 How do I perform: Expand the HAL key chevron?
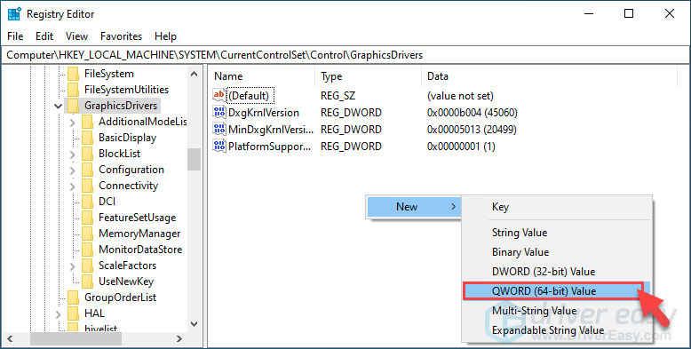click(58, 314)
